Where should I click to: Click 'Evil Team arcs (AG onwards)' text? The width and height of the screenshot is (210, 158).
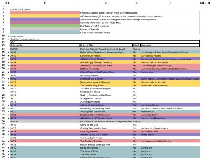click(x=94, y=26)
